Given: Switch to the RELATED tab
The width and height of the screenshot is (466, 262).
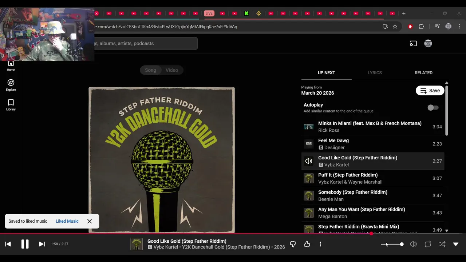Looking at the screenshot, I should [x=423, y=73].
